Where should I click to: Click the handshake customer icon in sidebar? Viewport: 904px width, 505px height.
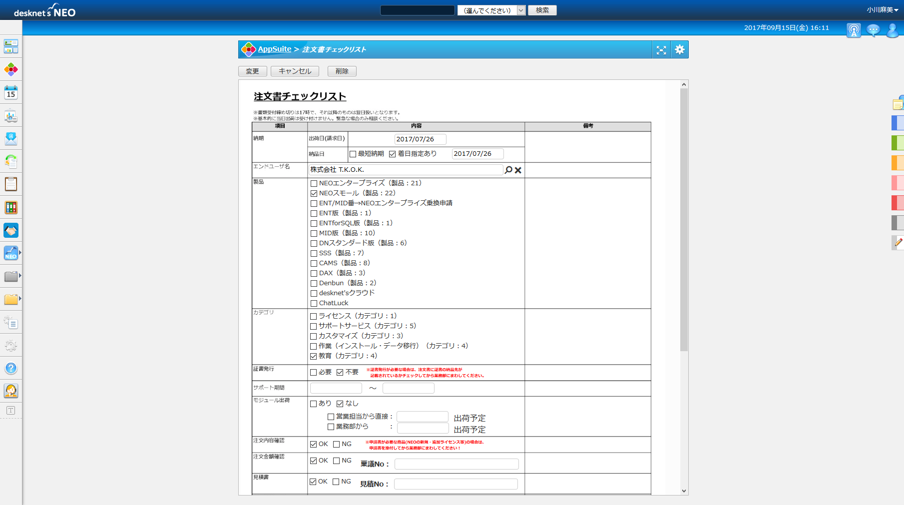10,230
